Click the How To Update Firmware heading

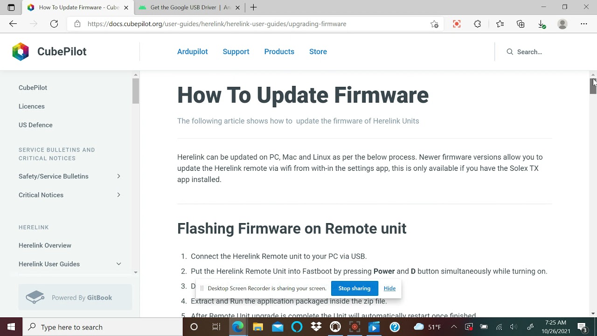coord(303,95)
